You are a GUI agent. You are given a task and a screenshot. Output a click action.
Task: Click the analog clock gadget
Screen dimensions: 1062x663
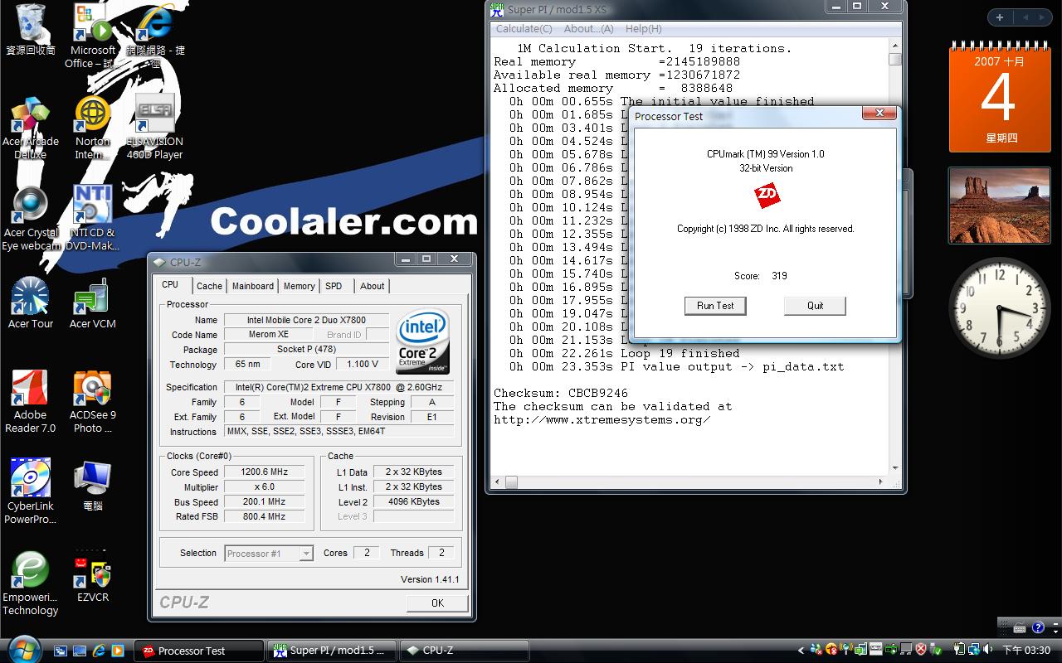999,308
